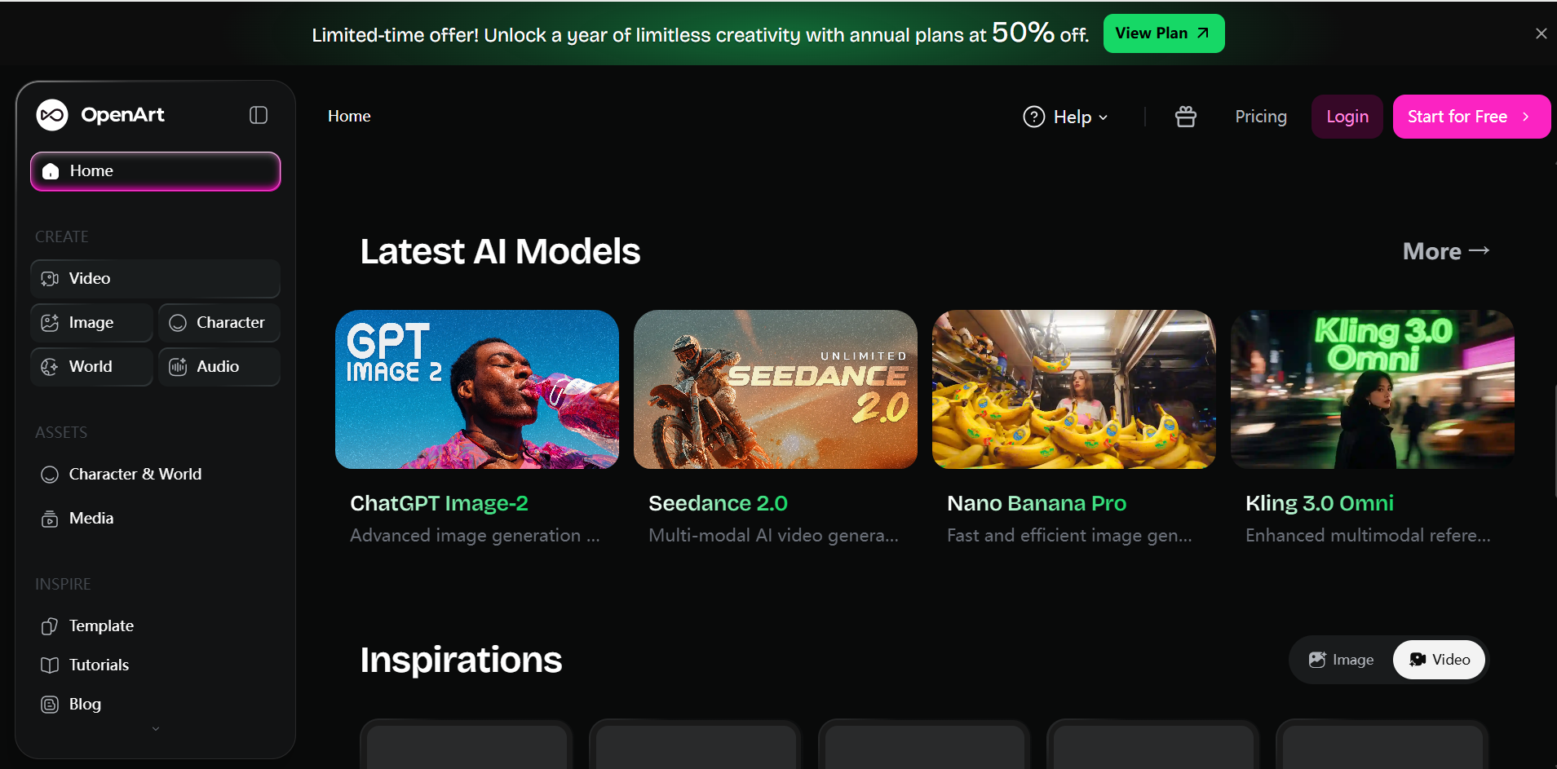The width and height of the screenshot is (1557, 769).
Task: Click the Character & World circle icon
Action: click(50, 475)
